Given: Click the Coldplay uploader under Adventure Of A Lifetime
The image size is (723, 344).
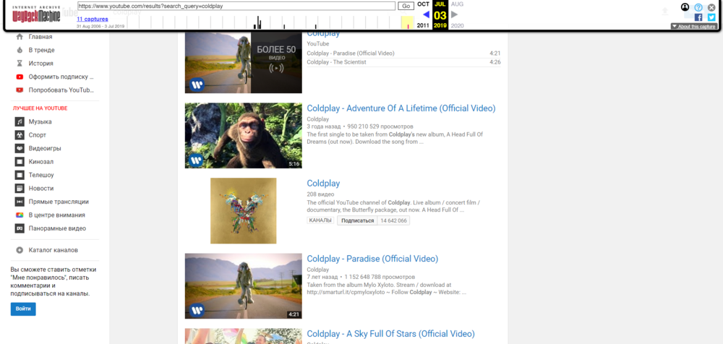Looking at the screenshot, I should [317, 119].
